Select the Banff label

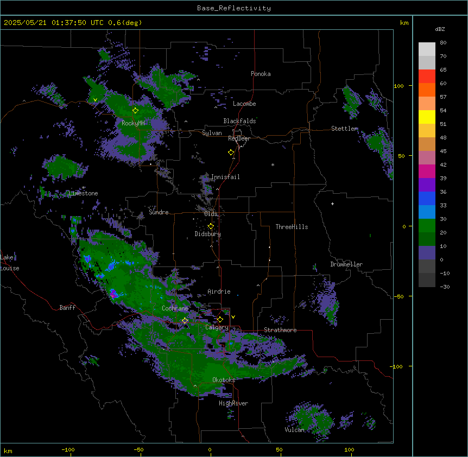(67, 308)
